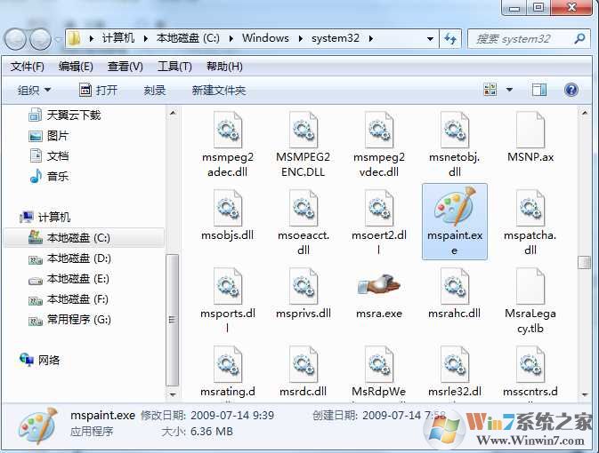
Task: Expand the arrow after 本地磁盘 (C:) in path
Action: point(231,38)
